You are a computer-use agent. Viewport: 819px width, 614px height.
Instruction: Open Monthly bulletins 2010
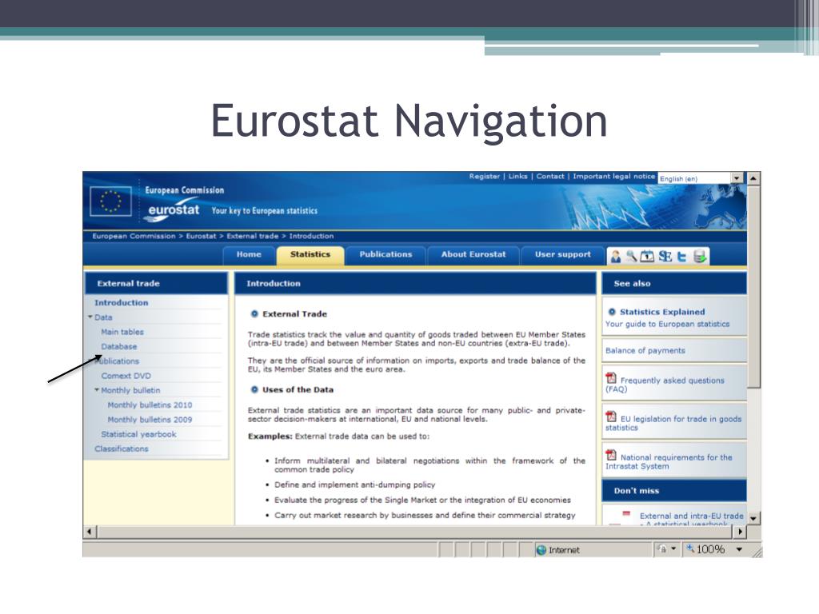(150, 405)
